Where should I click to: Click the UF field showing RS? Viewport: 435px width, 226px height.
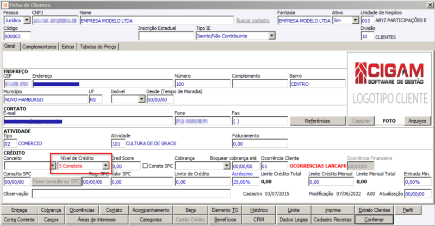tap(96, 99)
